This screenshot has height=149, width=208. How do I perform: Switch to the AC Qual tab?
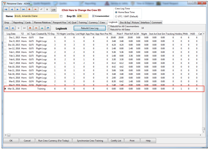pos(72,23)
